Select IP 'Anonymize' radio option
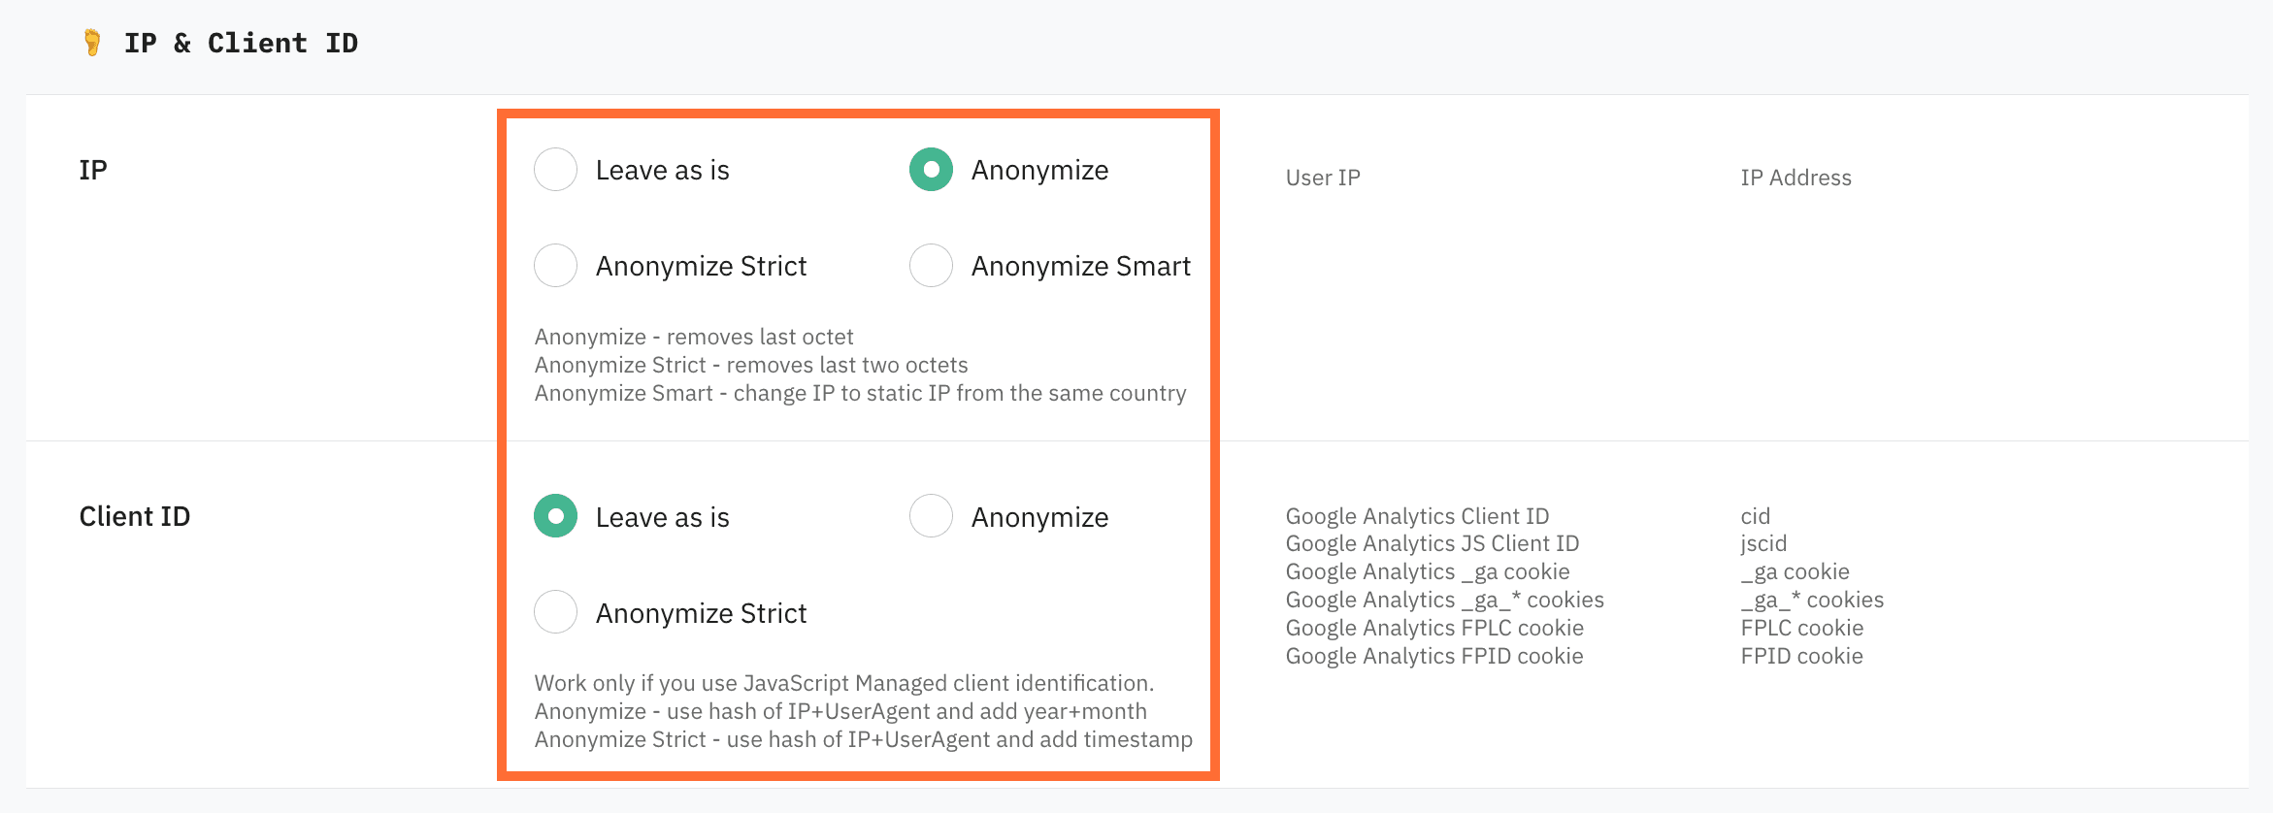Image resolution: width=2273 pixels, height=813 pixels. coord(931,170)
